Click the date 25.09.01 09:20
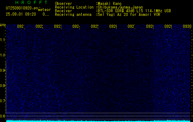 point(21,14)
